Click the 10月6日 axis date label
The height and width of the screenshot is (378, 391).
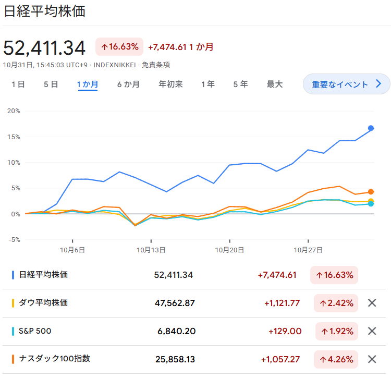(x=72, y=250)
